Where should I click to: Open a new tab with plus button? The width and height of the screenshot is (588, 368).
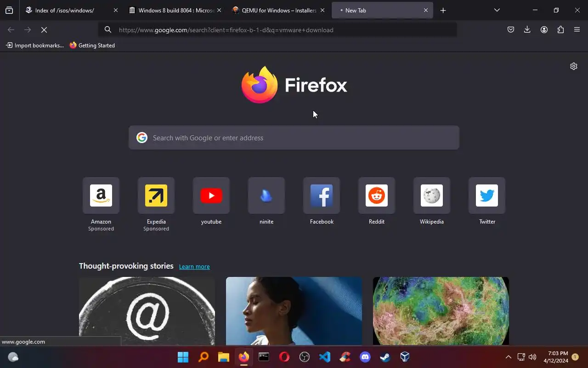click(443, 10)
